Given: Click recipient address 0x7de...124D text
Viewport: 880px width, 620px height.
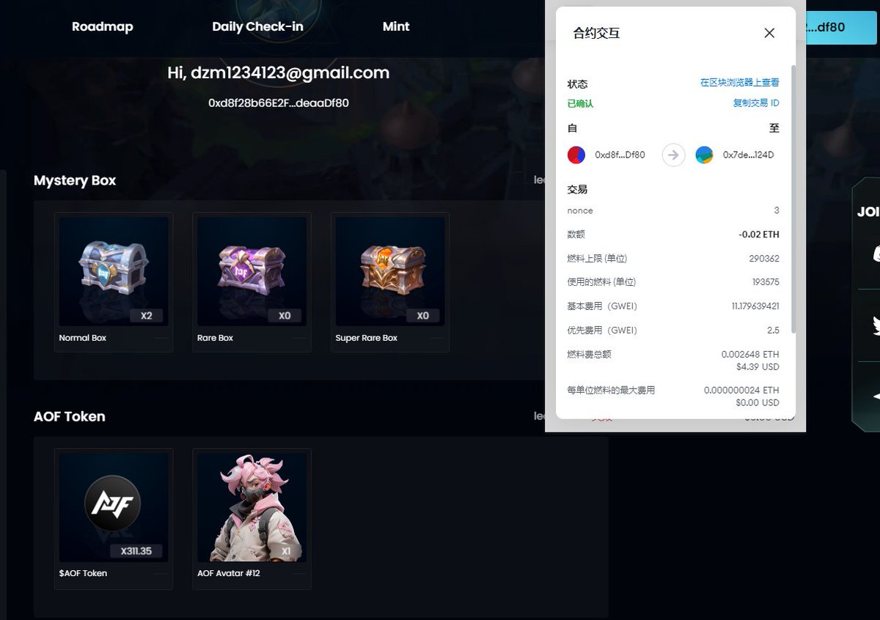Looking at the screenshot, I should [748, 155].
